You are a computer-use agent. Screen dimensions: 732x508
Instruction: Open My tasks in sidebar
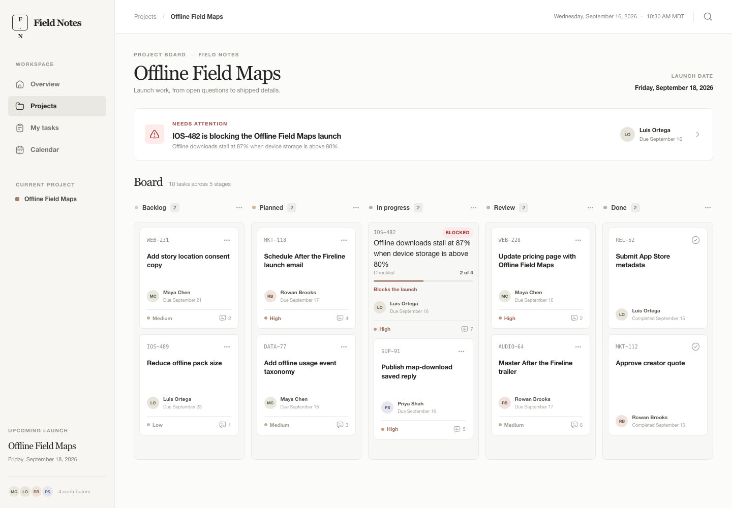(57, 128)
